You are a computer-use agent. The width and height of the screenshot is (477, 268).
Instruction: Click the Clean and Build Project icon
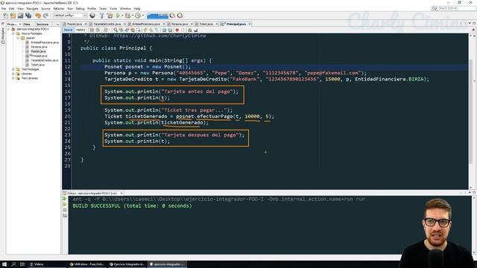[110, 16]
